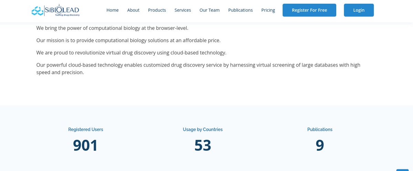The height and width of the screenshot is (171, 413).
Task: Click the Publications statistic label
Action: [320, 129]
